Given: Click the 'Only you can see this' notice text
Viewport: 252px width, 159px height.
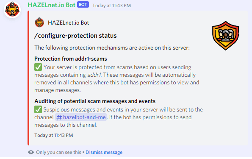Looking at the screenshot, I should pyautogui.click(x=58, y=152).
